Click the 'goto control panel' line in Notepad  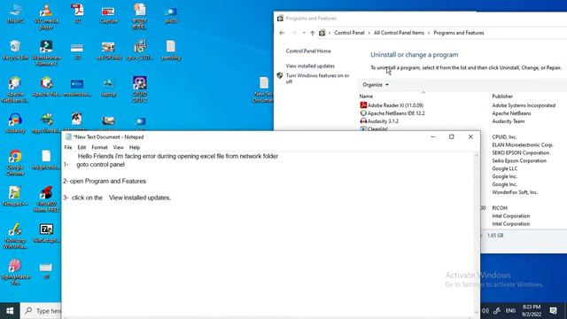(x=100, y=165)
